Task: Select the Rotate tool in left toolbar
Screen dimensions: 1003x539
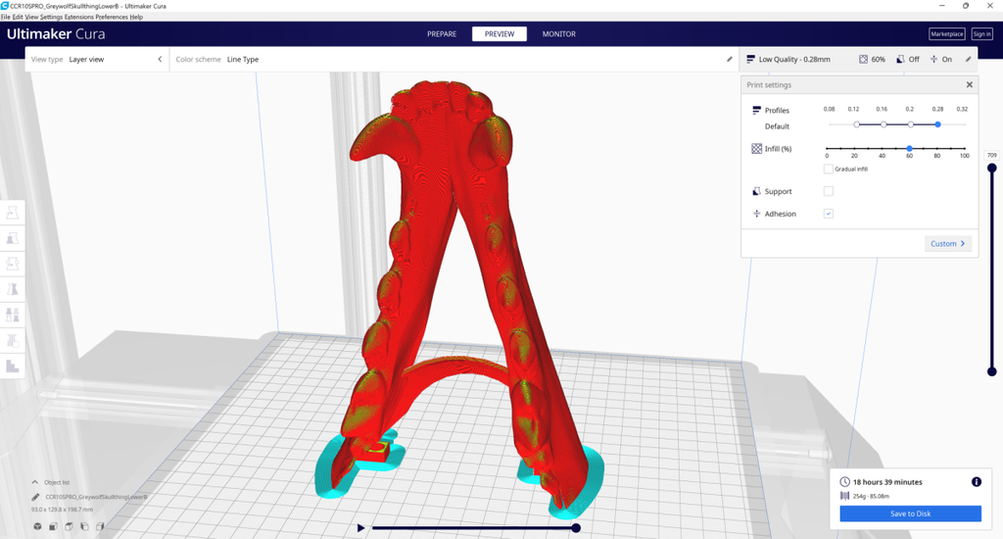Action: (x=12, y=264)
